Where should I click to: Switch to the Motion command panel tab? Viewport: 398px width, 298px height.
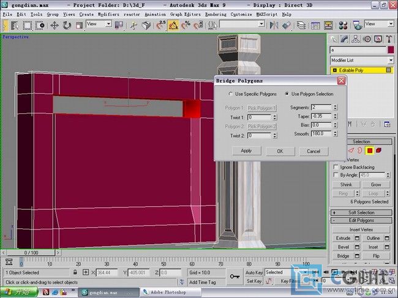pos(367,39)
